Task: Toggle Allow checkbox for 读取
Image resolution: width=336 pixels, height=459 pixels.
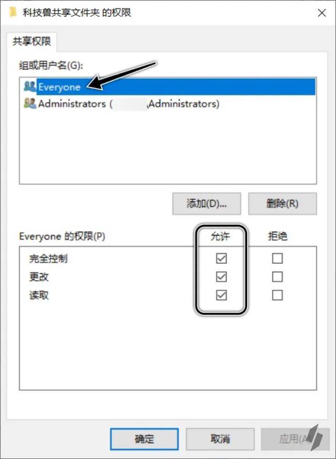Action: pyautogui.click(x=221, y=295)
